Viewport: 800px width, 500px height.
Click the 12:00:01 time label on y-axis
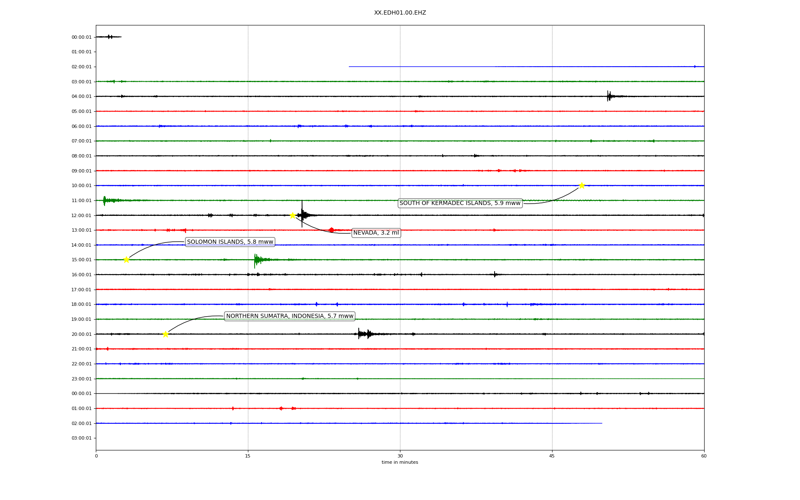pyautogui.click(x=81, y=215)
